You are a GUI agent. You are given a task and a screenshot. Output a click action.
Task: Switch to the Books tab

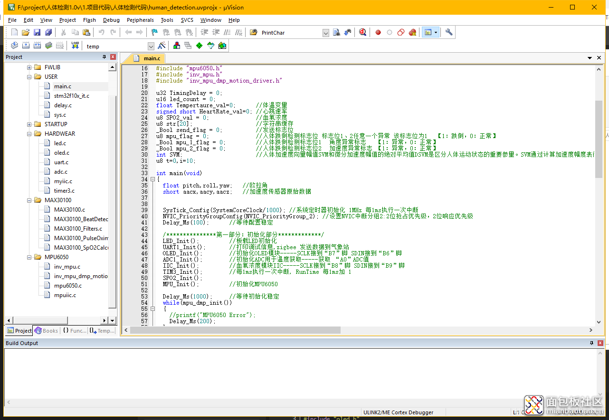[x=47, y=331]
